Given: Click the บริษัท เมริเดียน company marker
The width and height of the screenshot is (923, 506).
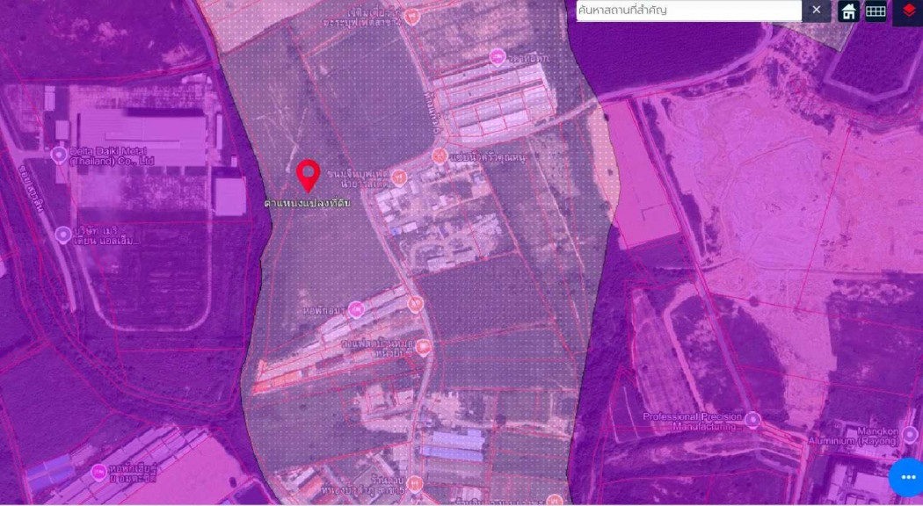Looking at the screenshot, I should [63, 235].
